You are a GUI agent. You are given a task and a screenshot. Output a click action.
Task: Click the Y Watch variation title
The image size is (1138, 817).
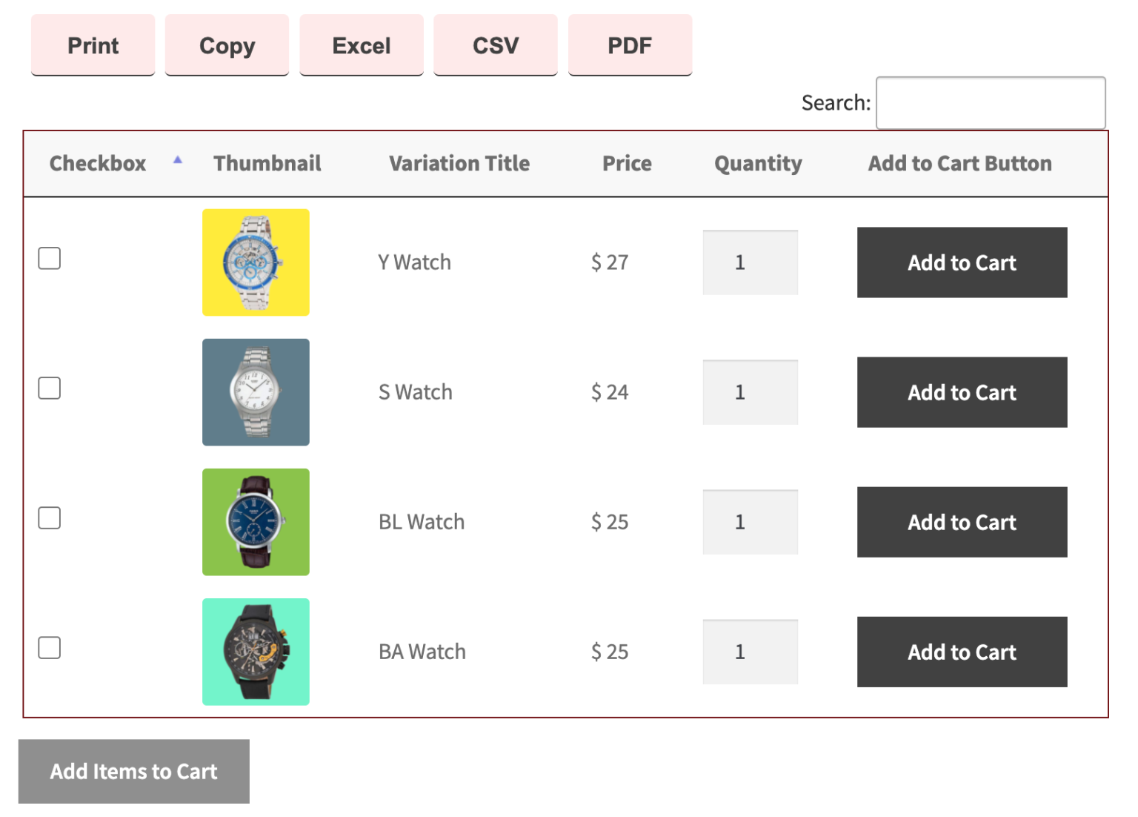click(414, 262)
